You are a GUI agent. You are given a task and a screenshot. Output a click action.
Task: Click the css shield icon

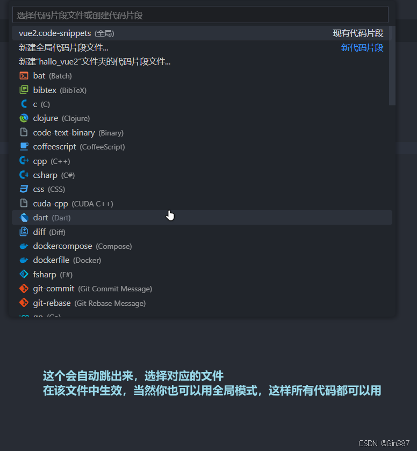click(x=24, y=189)
